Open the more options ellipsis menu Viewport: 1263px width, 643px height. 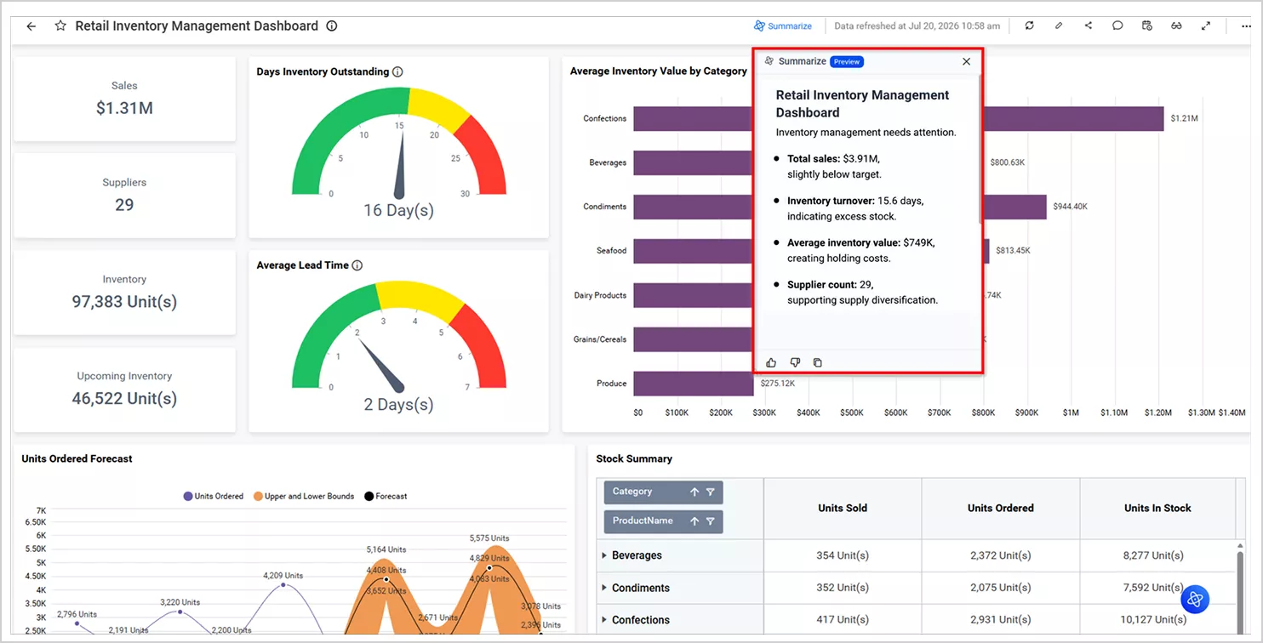1246,26
